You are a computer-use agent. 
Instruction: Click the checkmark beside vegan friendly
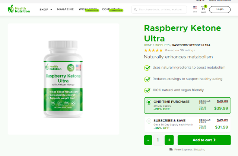pyautogui.click(x=147, y=90)
